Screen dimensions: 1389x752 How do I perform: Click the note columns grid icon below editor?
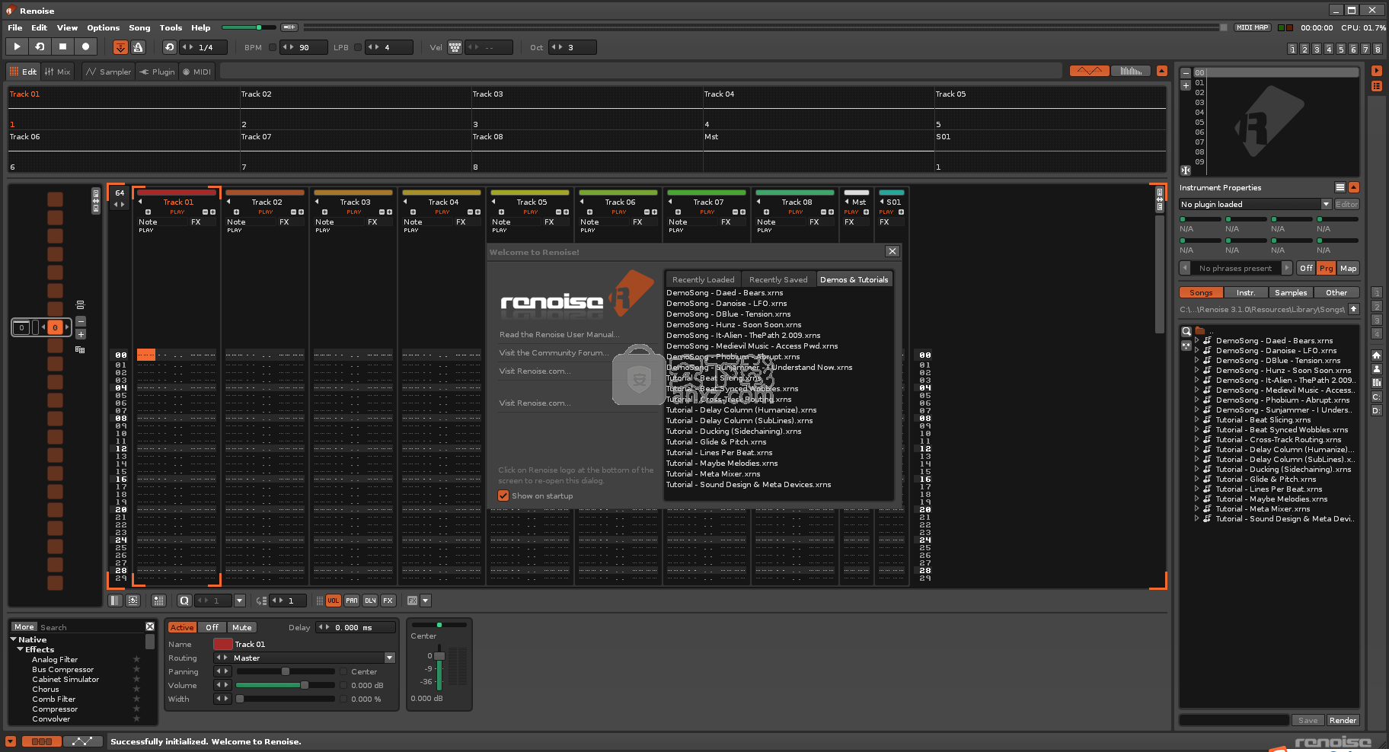pos(158,601)
